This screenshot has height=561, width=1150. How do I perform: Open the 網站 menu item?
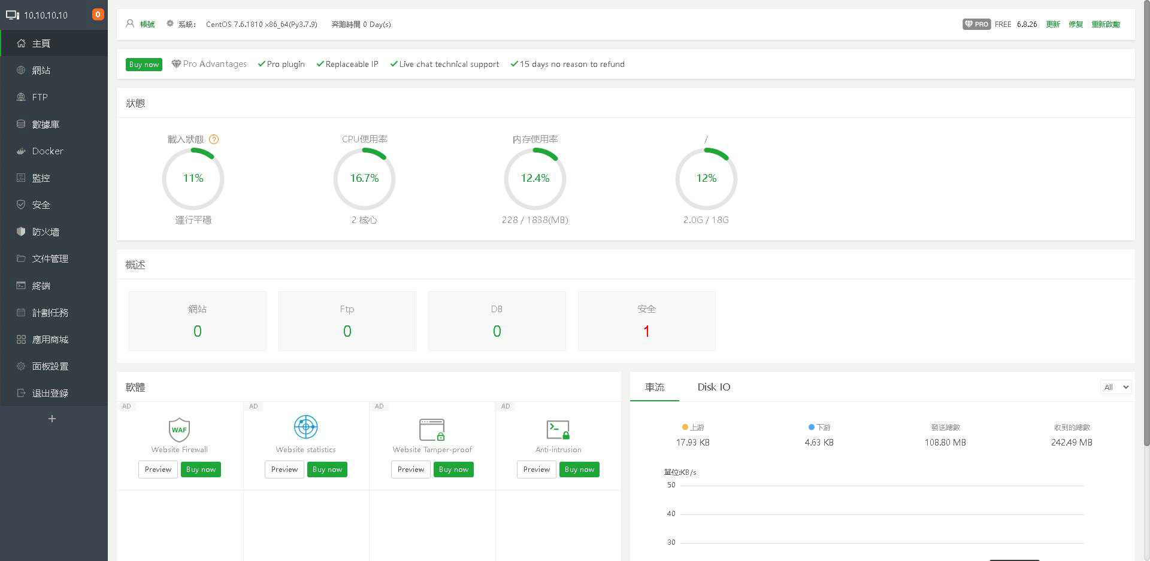click(54, 70)
